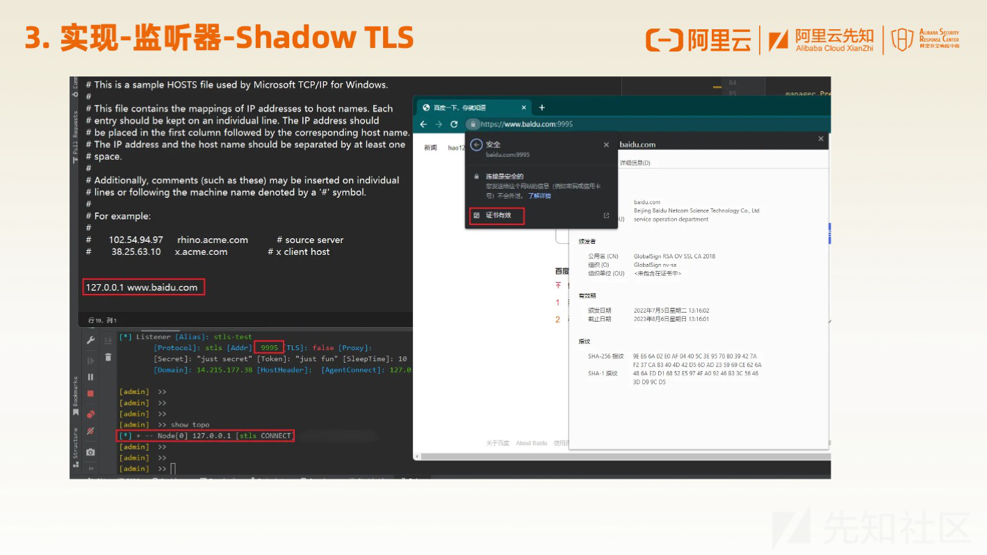Switch to the 详细信息(D) certificate tab

[x=635, y=163]
